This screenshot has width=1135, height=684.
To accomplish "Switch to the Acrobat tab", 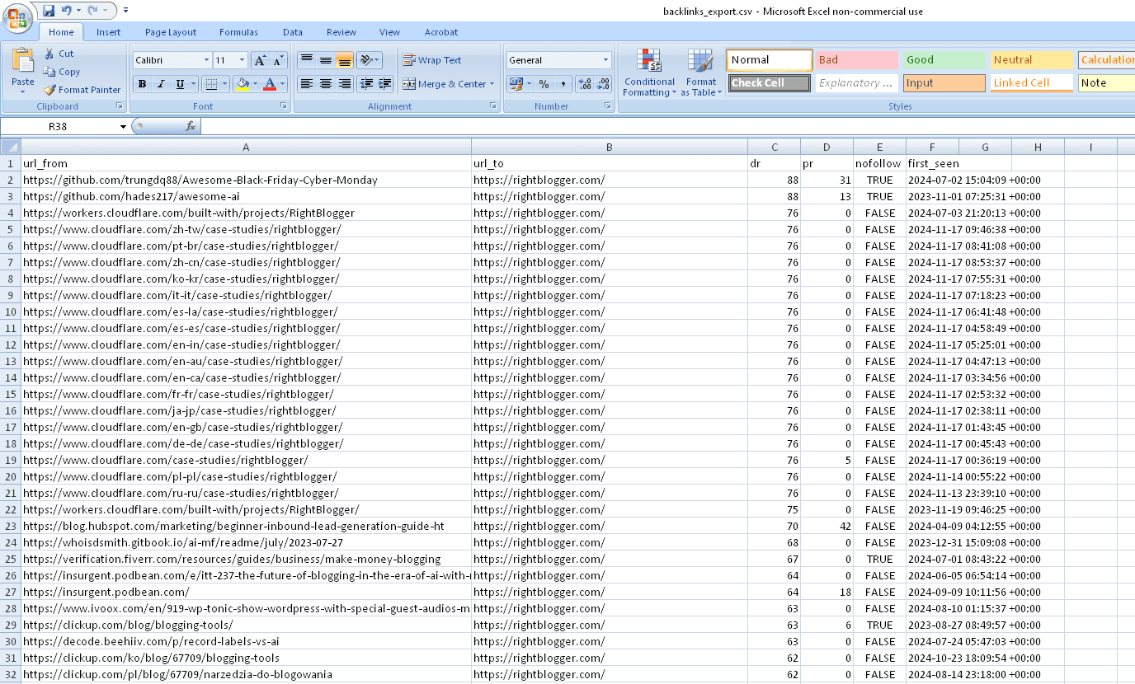I will [x=440, y=32].
